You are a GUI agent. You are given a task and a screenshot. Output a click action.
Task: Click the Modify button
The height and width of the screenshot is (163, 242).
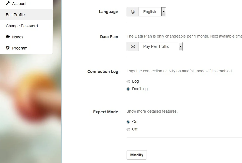pos(137,155)
